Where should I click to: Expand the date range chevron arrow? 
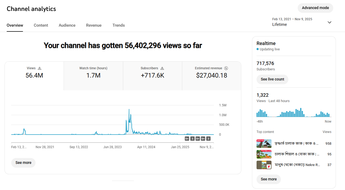(329, 22)
